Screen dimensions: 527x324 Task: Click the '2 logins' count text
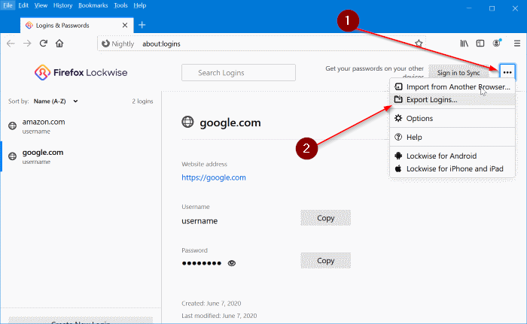(142, 101)
